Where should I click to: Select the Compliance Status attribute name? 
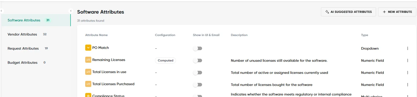108,95
